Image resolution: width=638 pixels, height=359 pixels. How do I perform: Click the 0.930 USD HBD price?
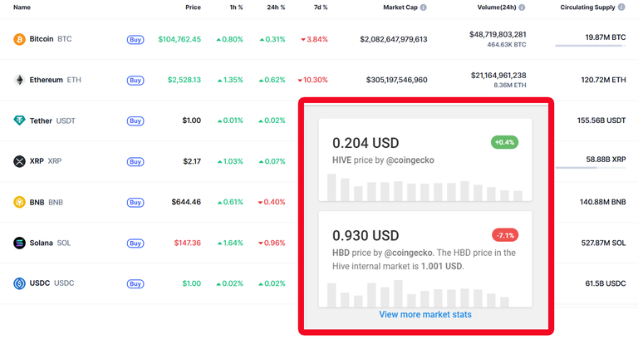coord(366,236)
